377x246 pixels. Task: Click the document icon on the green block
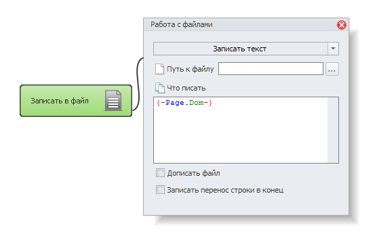113,101
